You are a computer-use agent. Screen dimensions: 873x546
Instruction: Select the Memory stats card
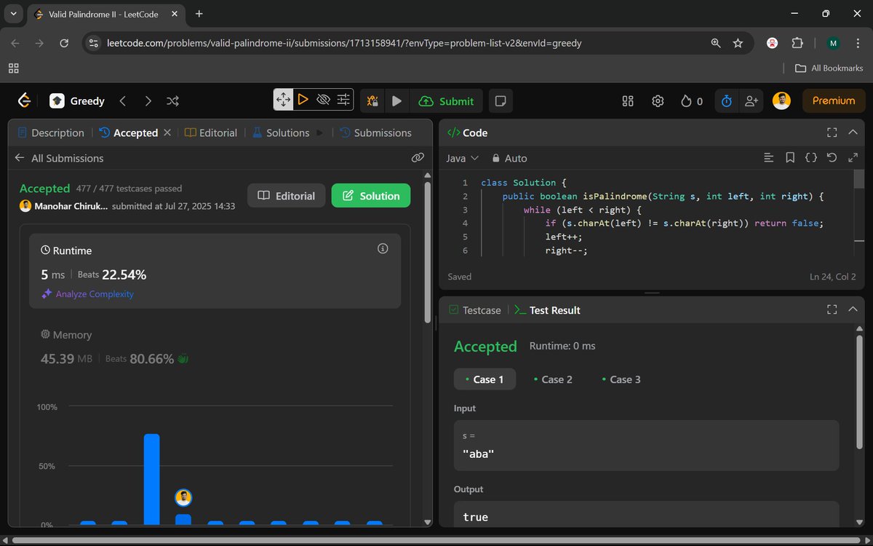click(215, 347)
